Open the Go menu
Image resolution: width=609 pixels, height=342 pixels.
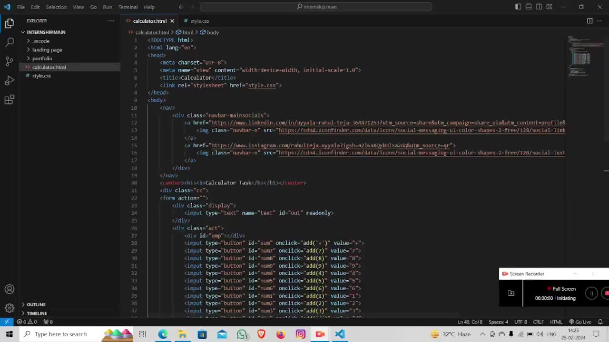coord(93,7)
